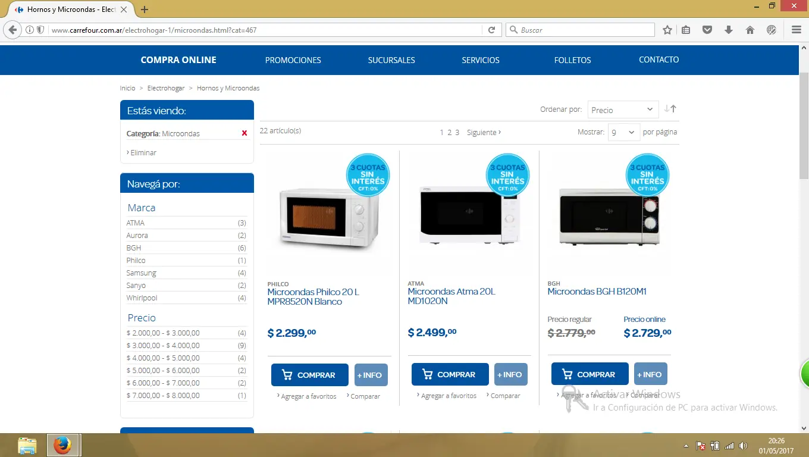
Task: Open the COMPRA ONLINE menu
Action: (x=178, y=60)
